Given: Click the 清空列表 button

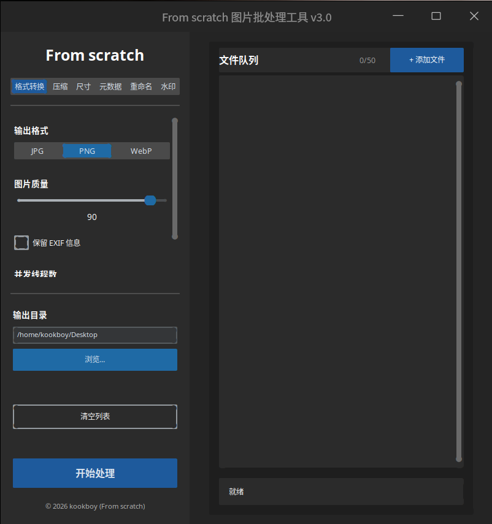Looking at the screenshot, I should point(95,416).
